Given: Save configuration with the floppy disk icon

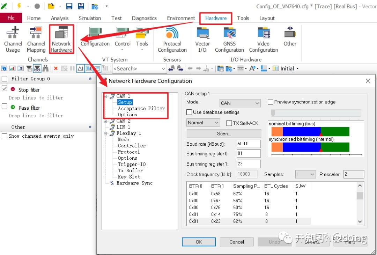Looking at the screenshot, I should click(x=69, y=6).
